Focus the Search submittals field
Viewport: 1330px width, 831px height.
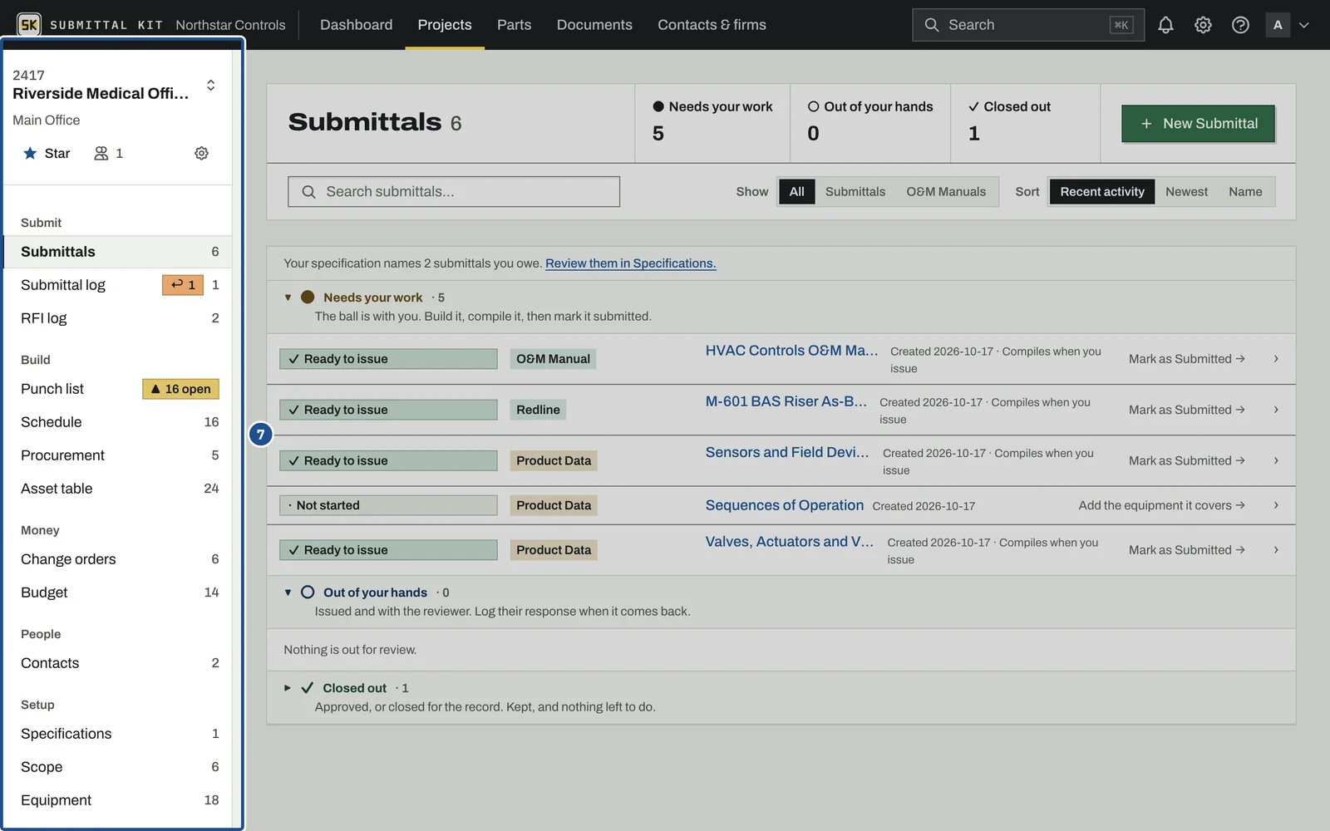(454, 192)
